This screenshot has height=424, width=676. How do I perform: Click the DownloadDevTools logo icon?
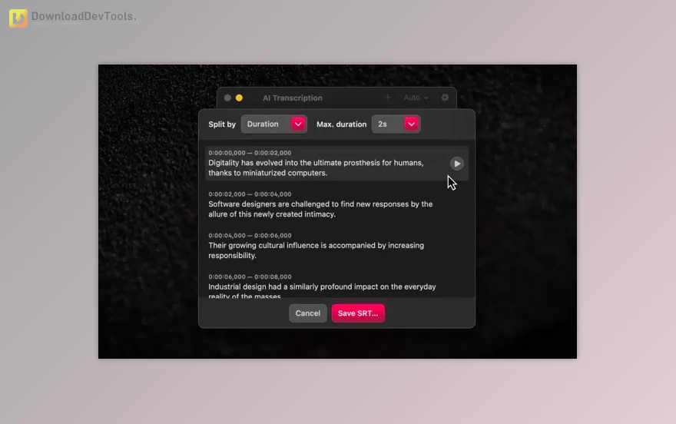[x=18, y=18]
